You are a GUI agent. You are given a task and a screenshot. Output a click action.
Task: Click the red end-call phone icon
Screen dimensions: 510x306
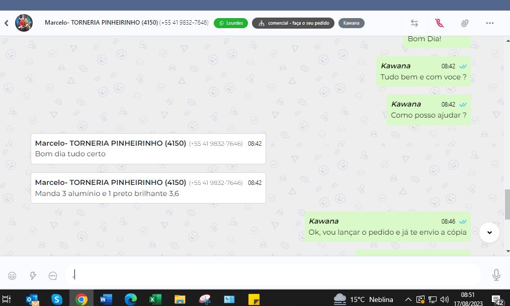(439, 23)
